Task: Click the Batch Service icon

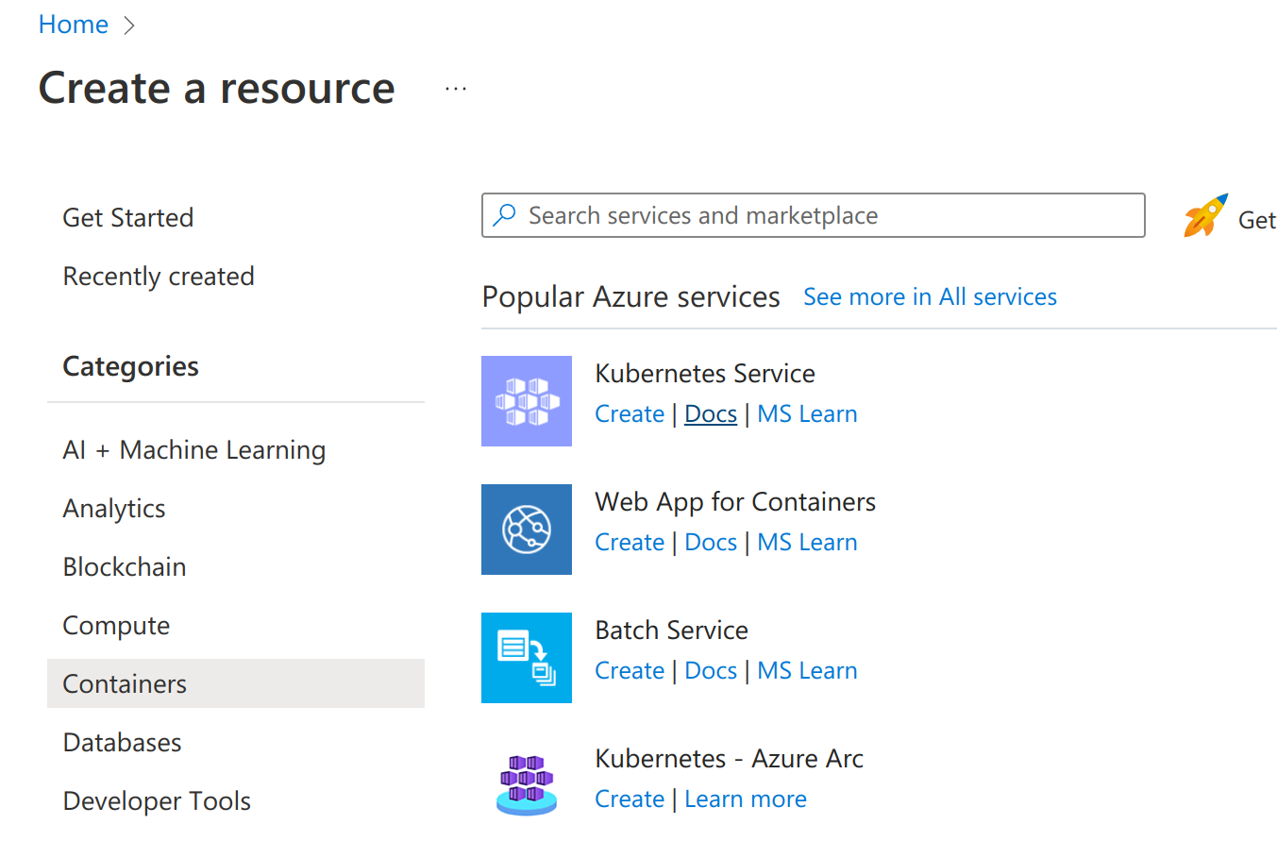Action: click(x=527, y=658)
